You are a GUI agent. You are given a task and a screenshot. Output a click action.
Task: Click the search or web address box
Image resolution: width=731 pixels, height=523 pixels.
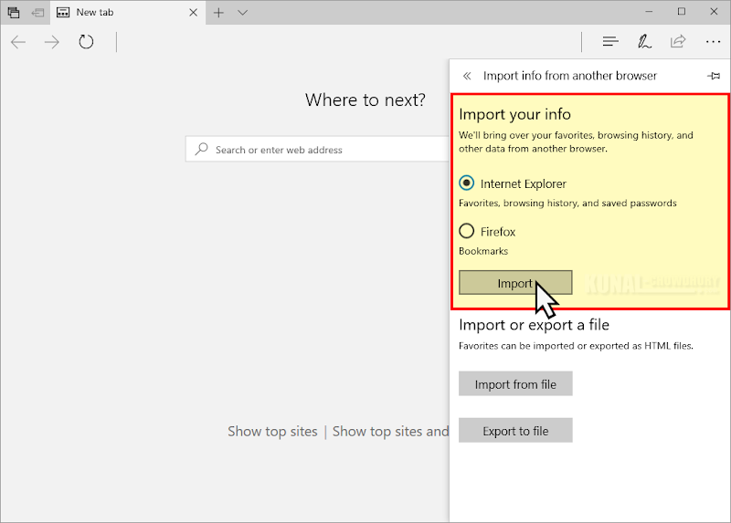coord(317,149)
